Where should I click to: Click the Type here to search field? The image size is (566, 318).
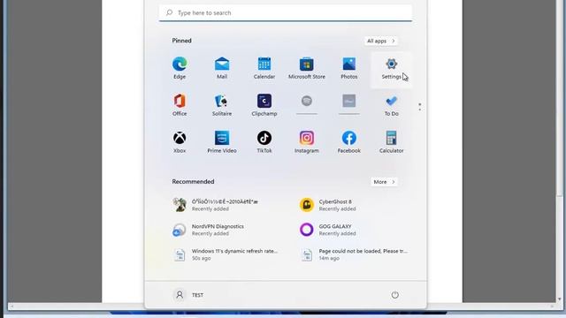tap(286, 13)
